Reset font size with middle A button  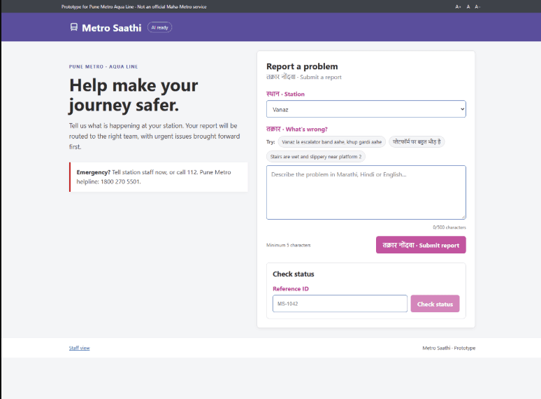point(468,6)
